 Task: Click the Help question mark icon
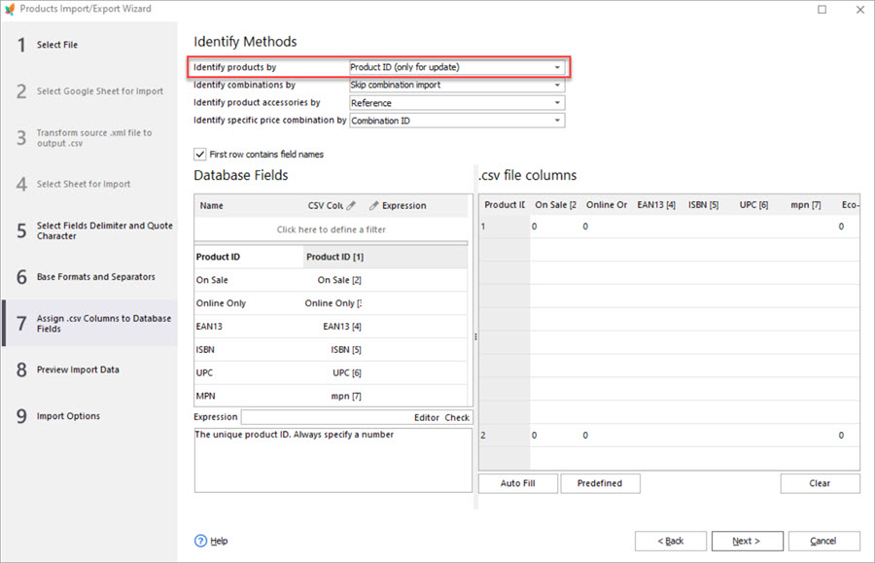click(200, 541)
